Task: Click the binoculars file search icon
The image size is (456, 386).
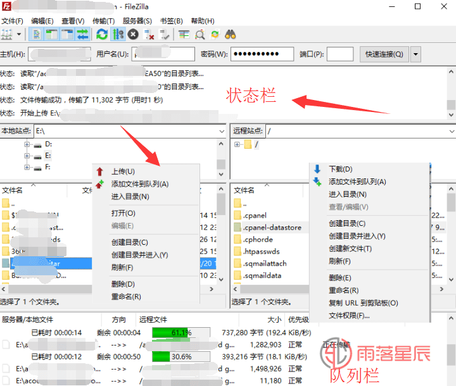Action: (x=231, y=34)
